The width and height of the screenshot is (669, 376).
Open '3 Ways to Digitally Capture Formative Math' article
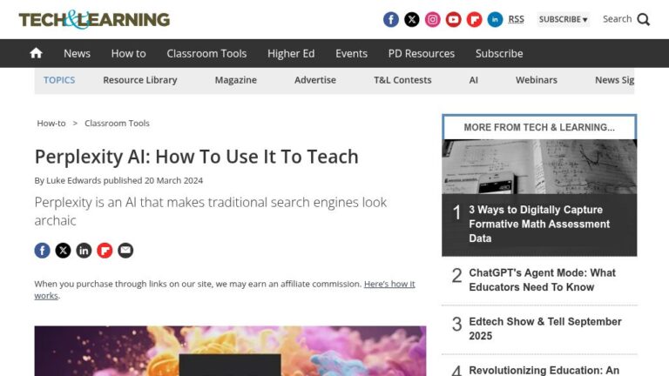pos(539,225)
